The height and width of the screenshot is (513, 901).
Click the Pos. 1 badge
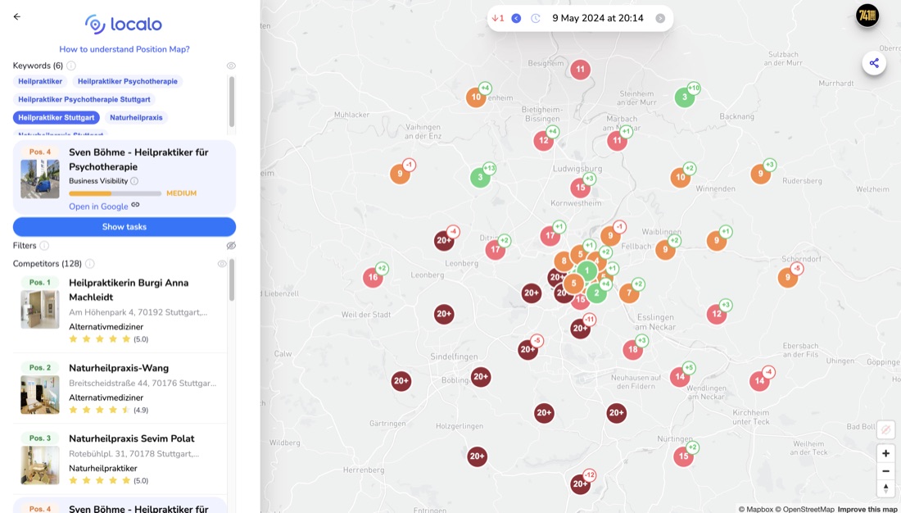(39, 283)
